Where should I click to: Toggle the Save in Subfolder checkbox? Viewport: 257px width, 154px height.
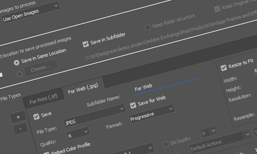click(x=86, y=44)
